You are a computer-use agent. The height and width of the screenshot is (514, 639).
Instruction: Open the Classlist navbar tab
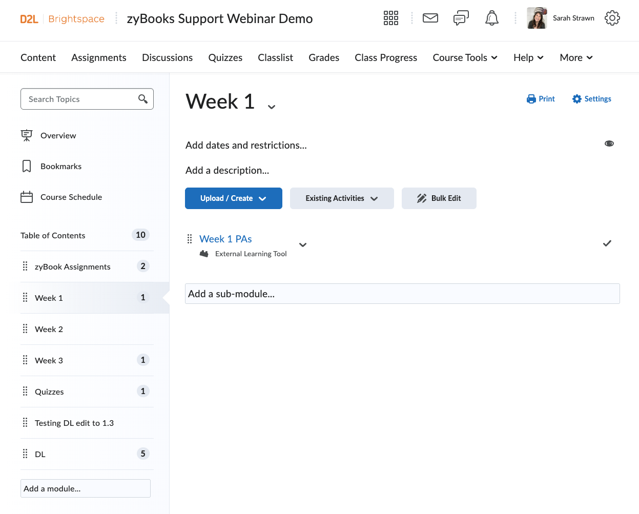276,57
